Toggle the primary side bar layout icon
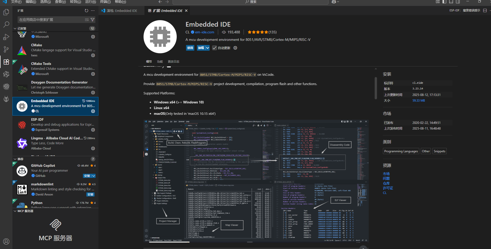 tap(444, 2)
